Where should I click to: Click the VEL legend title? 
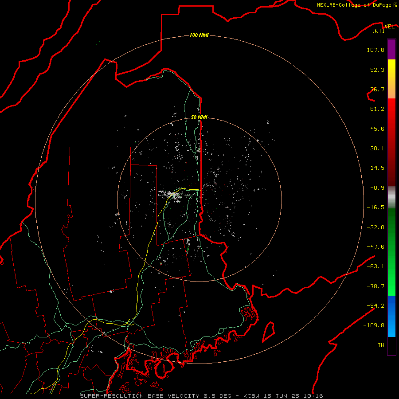(x=389, y=27)
